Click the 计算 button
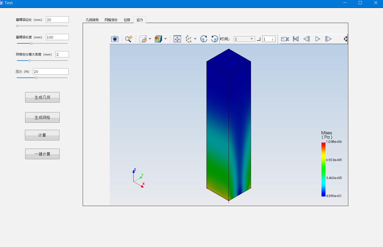The height and width of the screenshot is (247, 383). pyautogui.click(x=42, y=135)
